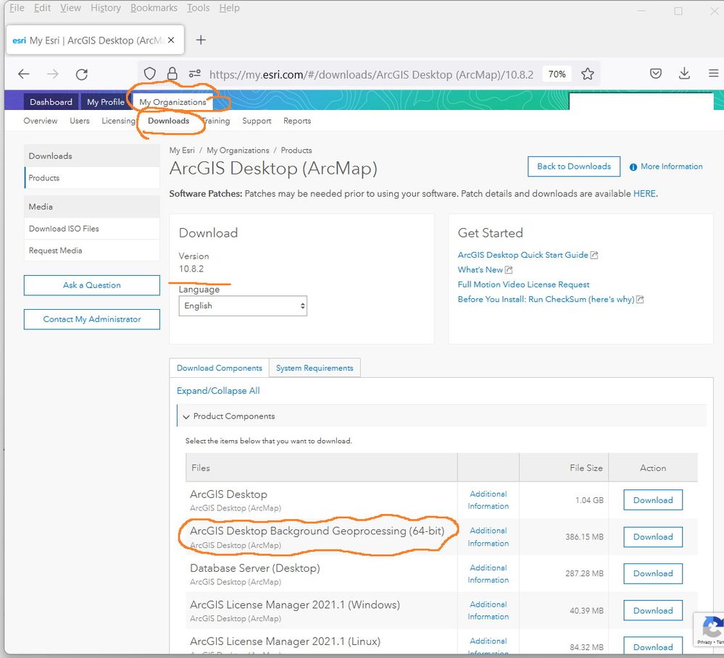
Task: Click the 70% zoom level indicator
Action: [557, 74]
